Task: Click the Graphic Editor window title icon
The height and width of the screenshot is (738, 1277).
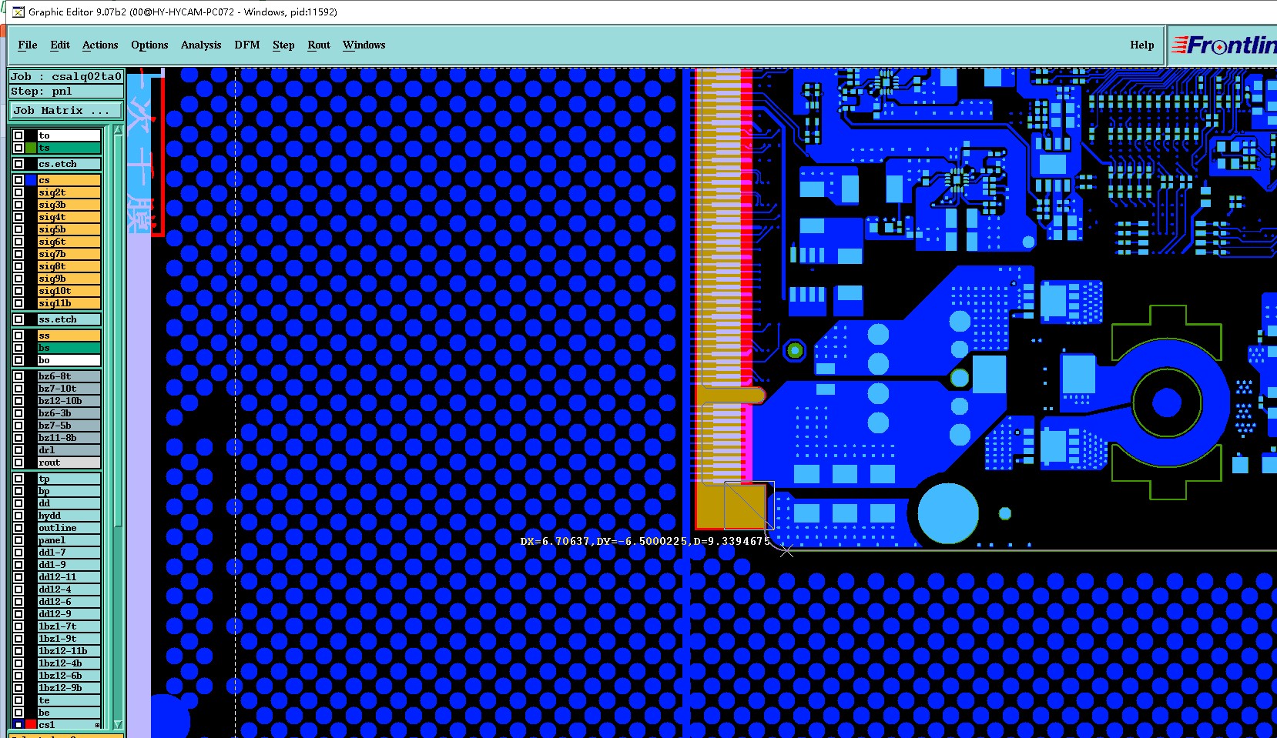Action: pyautogui.click(x=18, y=12)
